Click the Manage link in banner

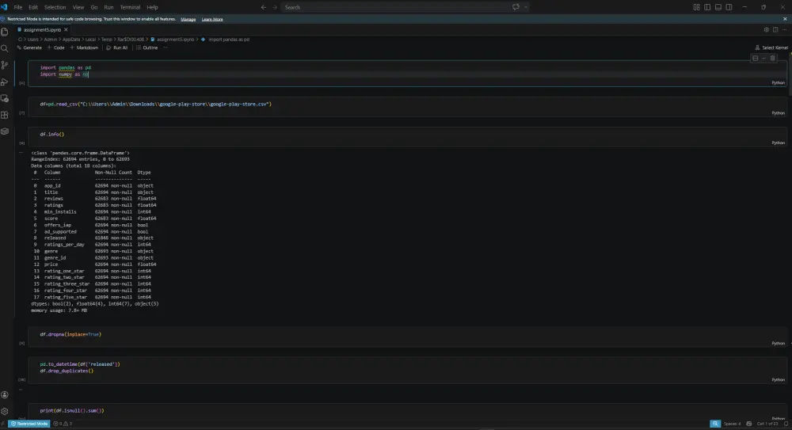pos(188,19)
